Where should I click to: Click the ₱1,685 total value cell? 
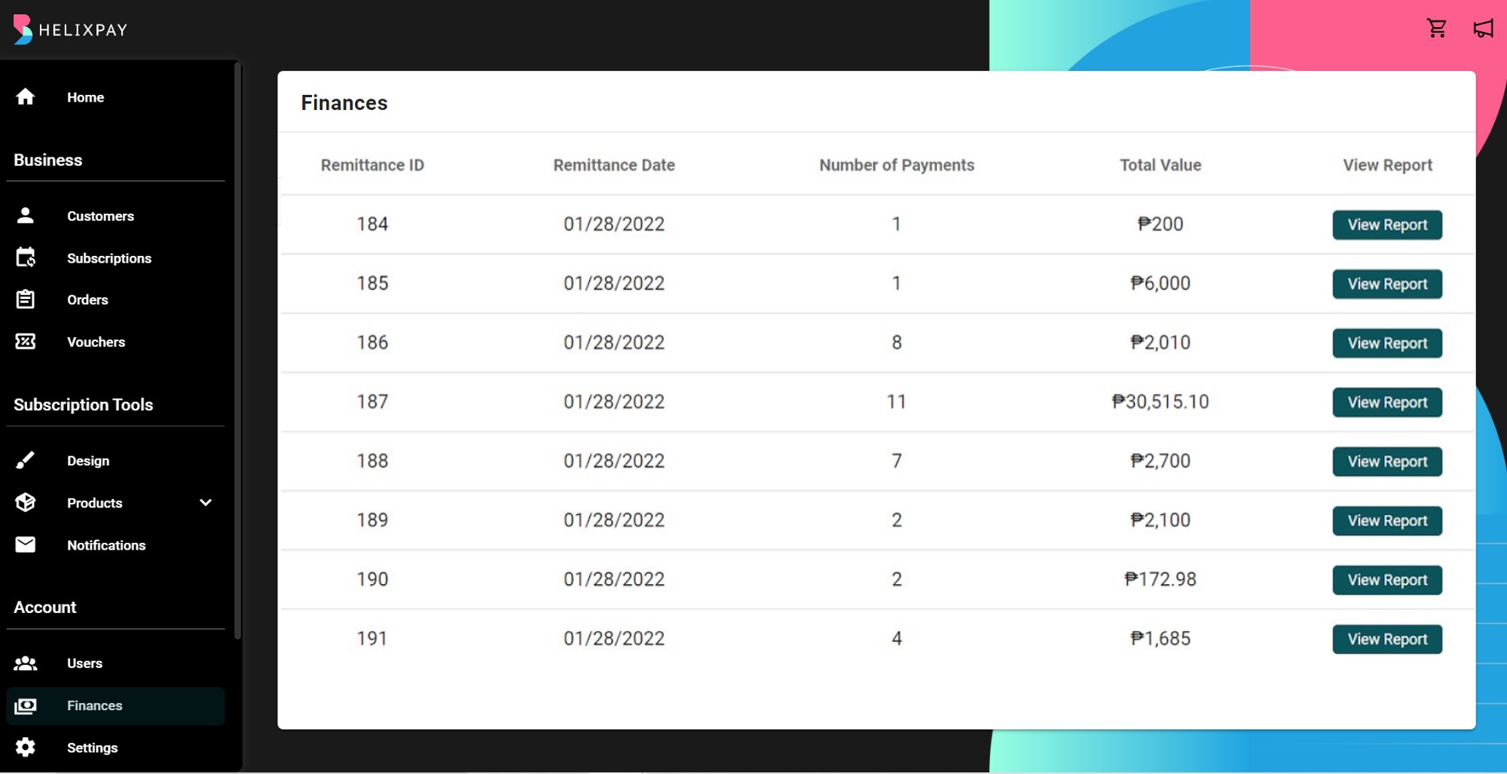pos(1160,638)
